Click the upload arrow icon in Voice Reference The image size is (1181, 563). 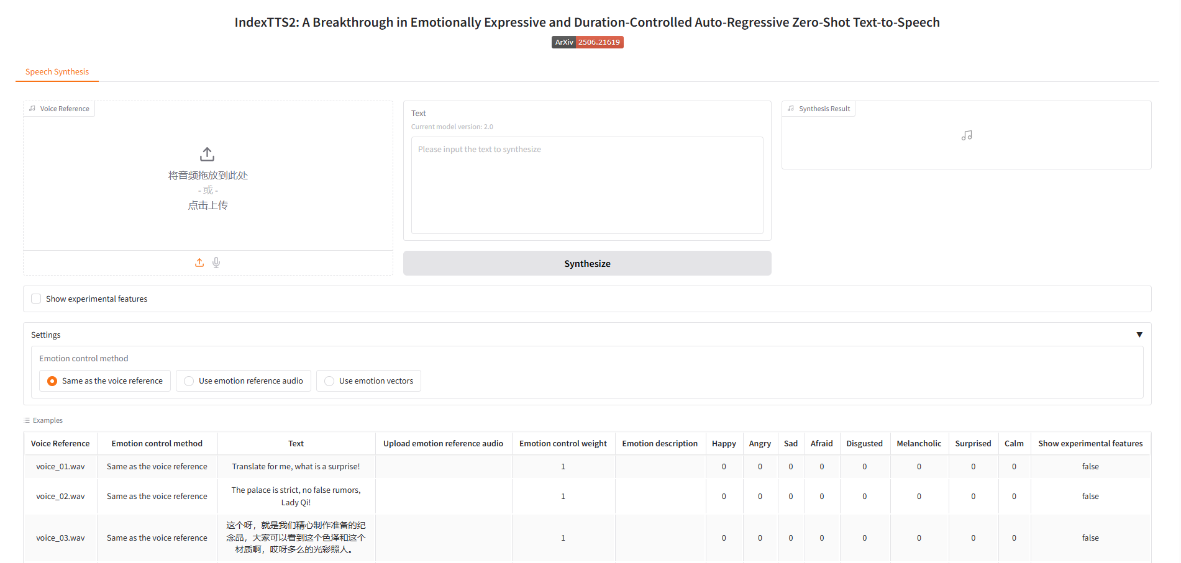[207, 154]
